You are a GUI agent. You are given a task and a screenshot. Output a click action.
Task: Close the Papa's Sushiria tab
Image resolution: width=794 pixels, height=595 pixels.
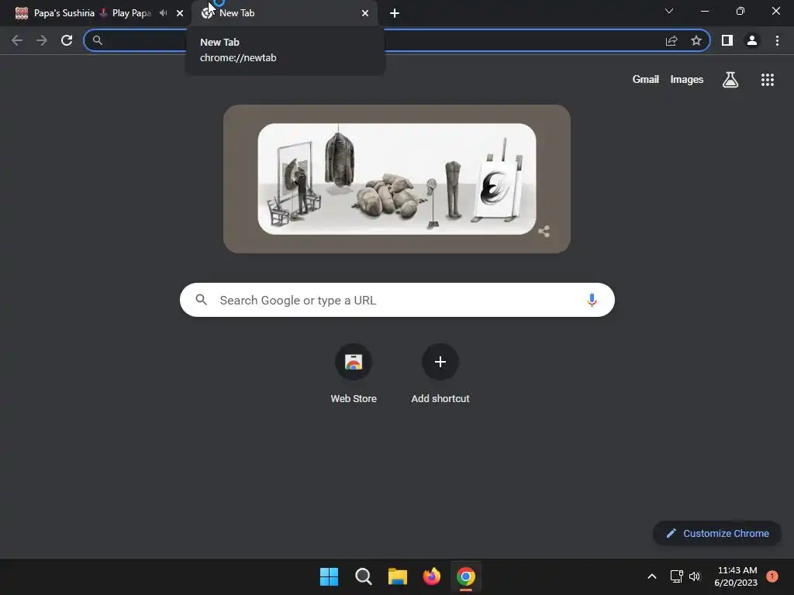pos(180,13)
